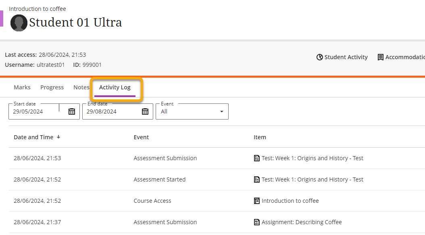425x235 pixels.
Task: Open End date calendar picker icon
Action: click(x=145, y=111)
